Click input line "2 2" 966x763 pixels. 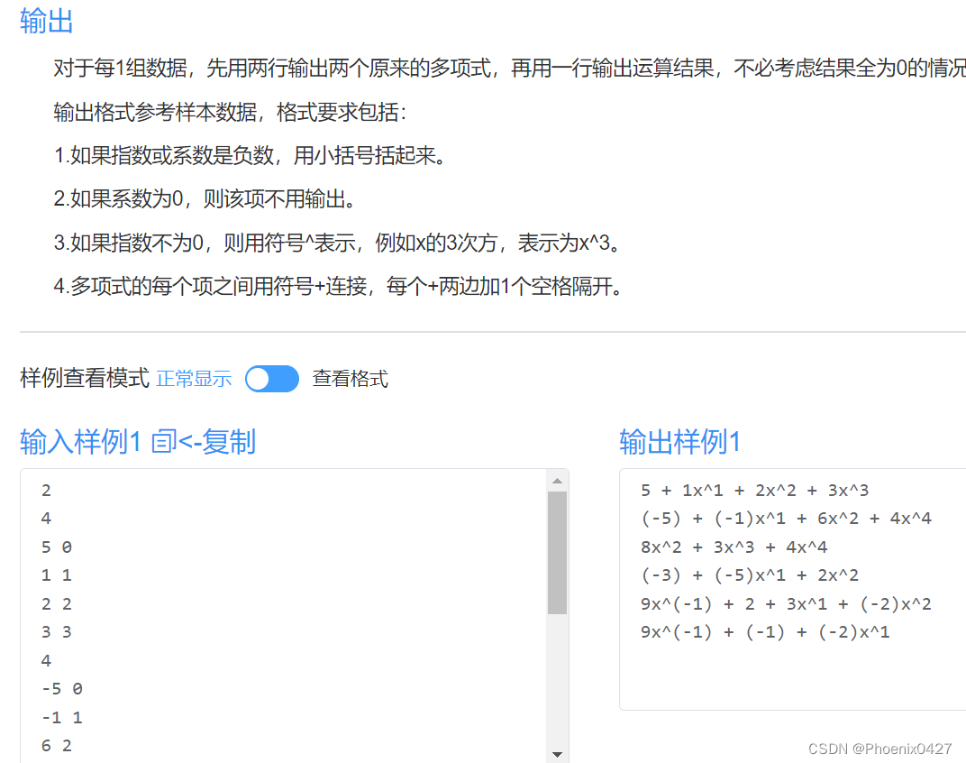pos(57,604)
